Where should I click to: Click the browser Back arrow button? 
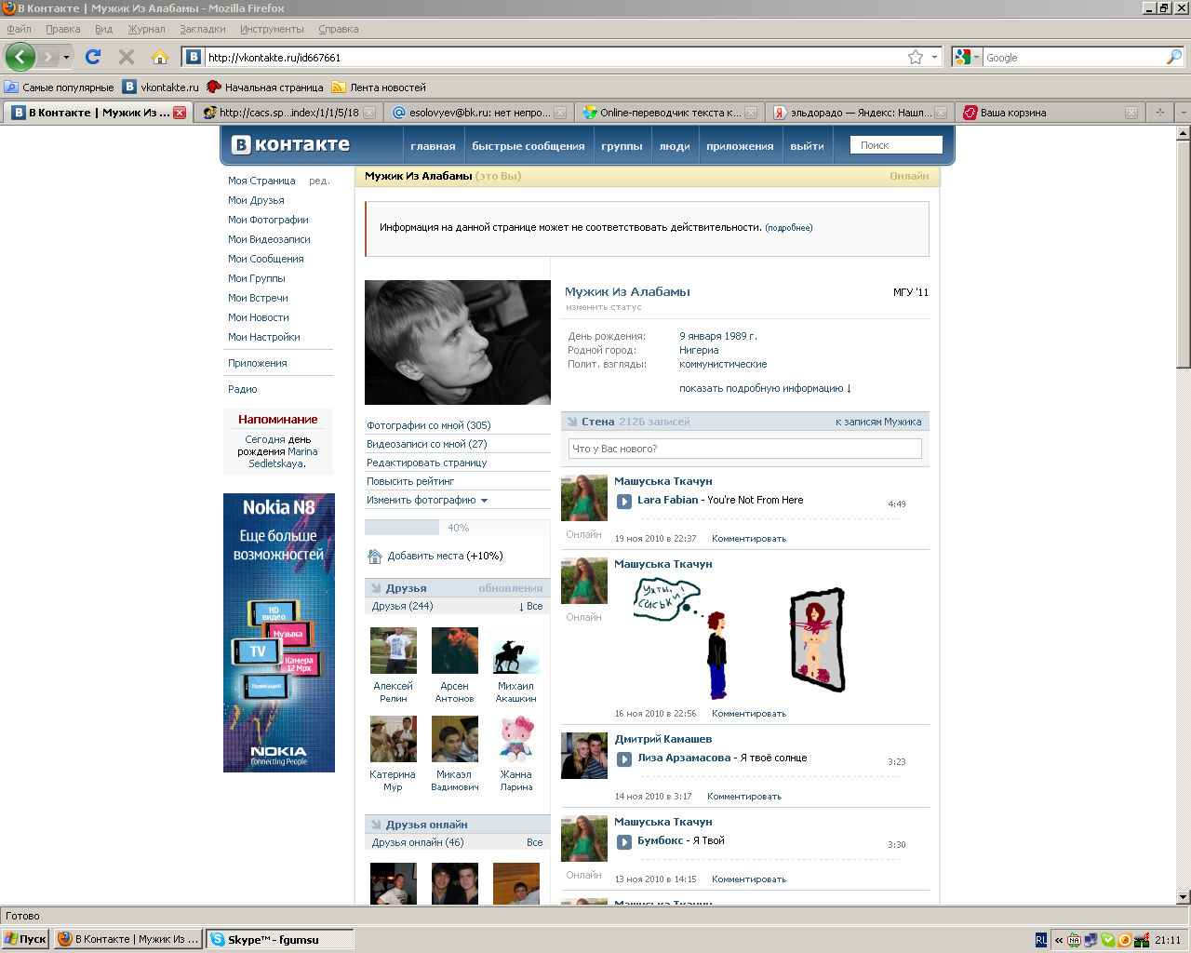point(20,57)
